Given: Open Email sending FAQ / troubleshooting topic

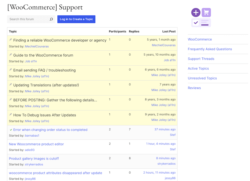Looking at the screenshot, I should 44,70.
